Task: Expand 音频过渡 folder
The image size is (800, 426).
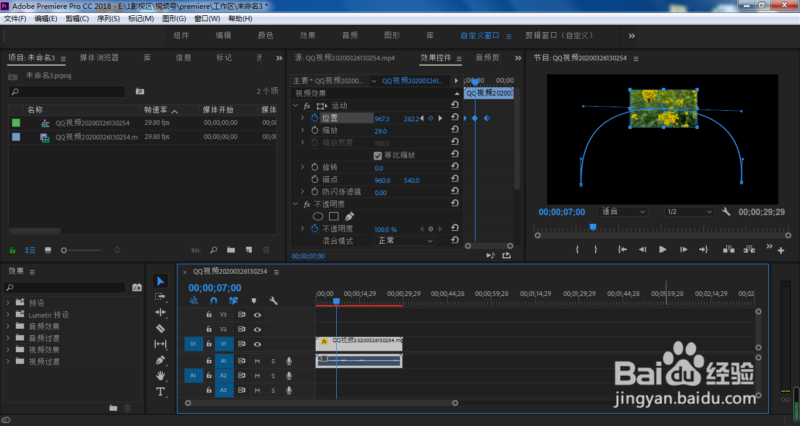Action: 8,338
